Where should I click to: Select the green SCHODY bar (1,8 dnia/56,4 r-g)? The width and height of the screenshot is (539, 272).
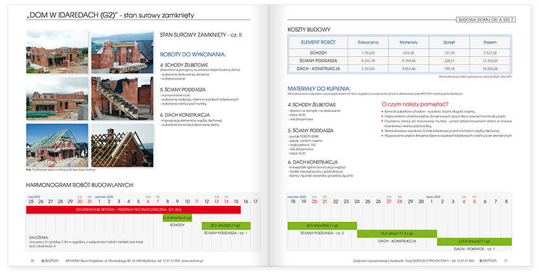177,218
